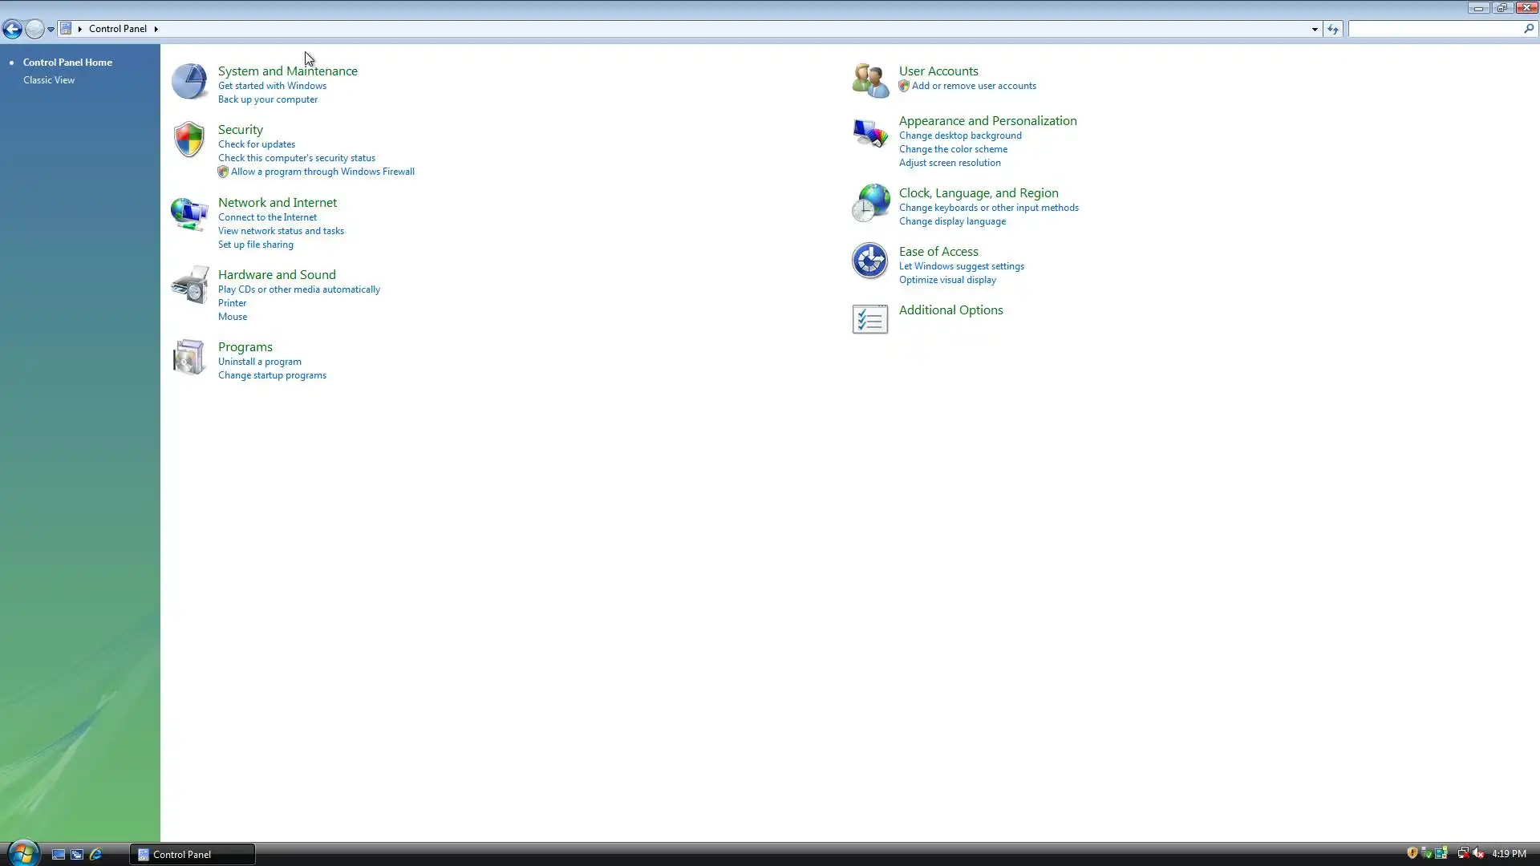Open the System and Maintenance category icon
The height and width of the screenshot is (866, 1540).
190,81
